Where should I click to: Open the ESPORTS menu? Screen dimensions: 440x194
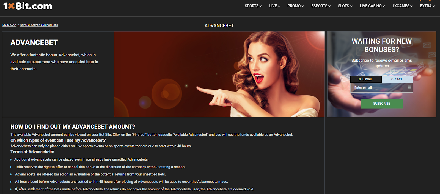coord(321,6)
